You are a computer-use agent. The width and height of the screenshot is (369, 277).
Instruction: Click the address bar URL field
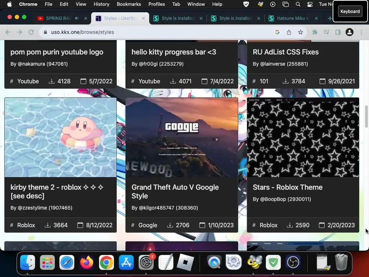coord(158,32)
